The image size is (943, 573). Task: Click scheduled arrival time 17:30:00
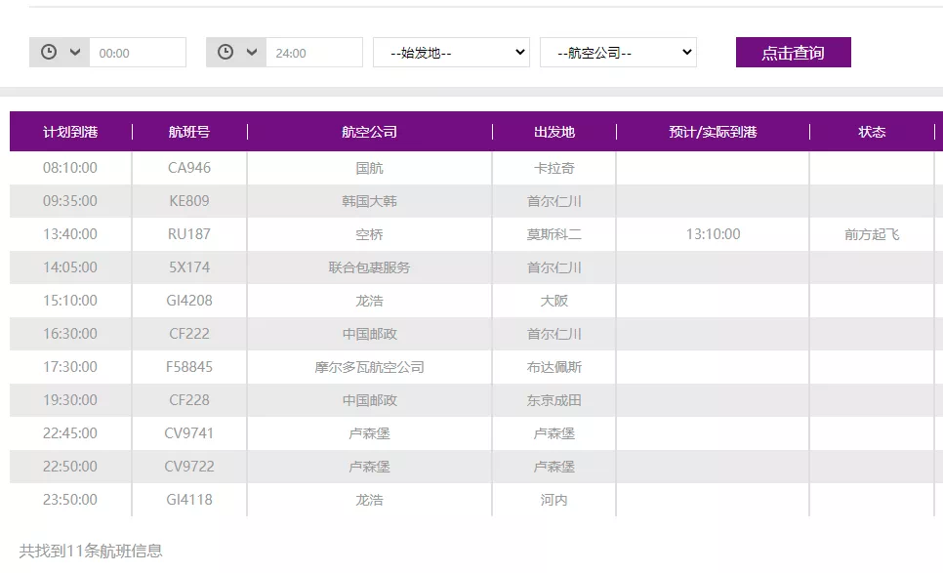(x=70, y=366)
